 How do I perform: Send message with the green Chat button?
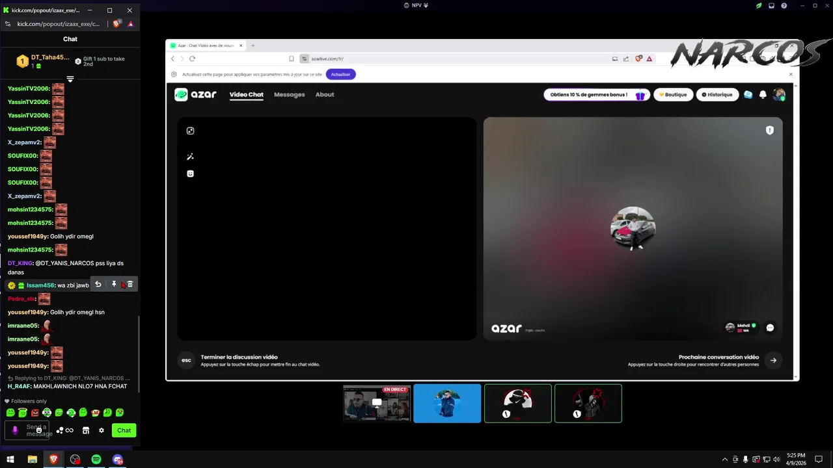tap(124, 430)
